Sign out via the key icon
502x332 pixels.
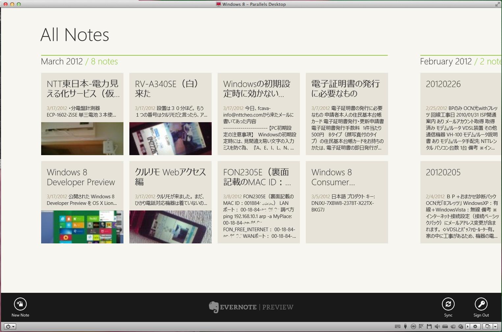click(481, 304)
